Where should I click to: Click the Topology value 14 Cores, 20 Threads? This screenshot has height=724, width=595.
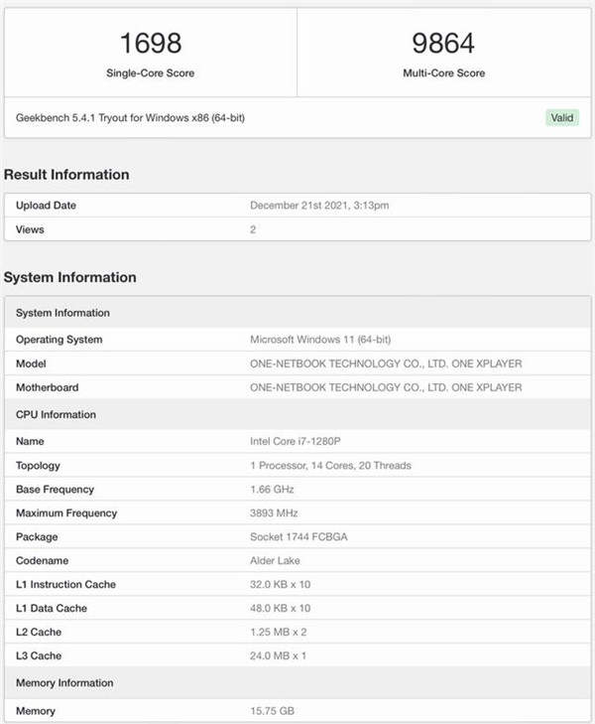tap(330, 465)
